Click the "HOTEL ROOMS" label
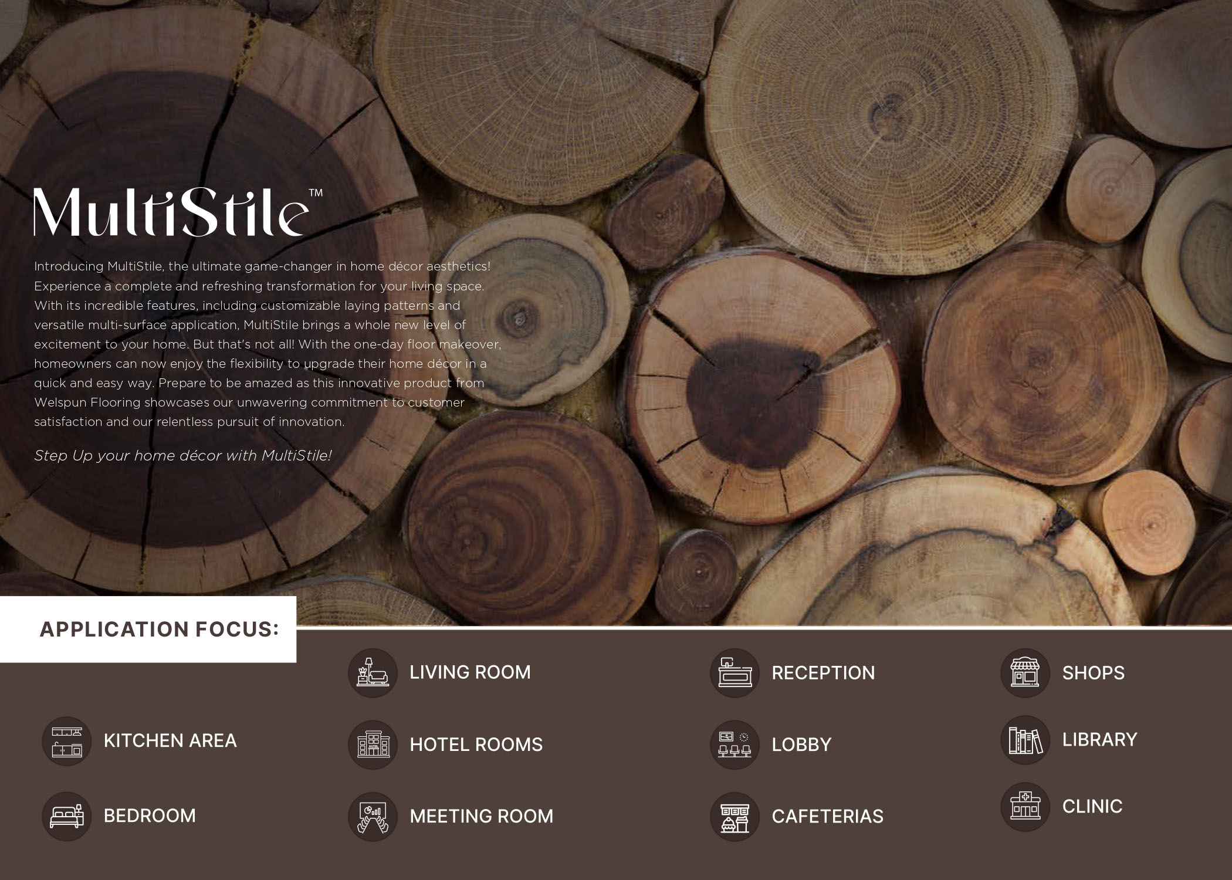This screenshot has height=880, width=1232. 476,745
